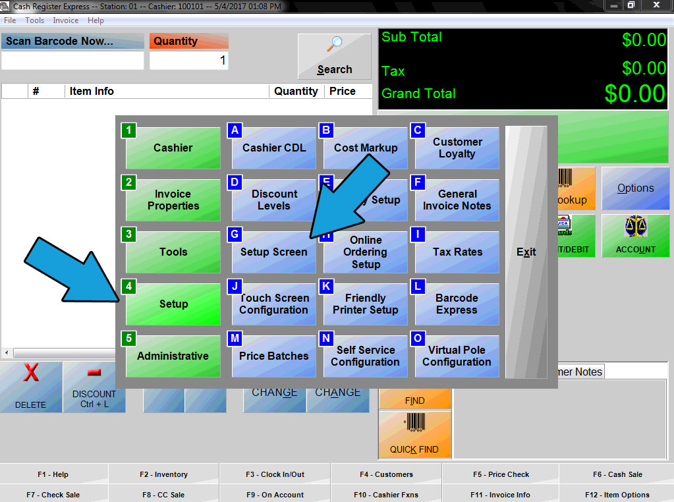The width and height of the screenshot is (674, 502).
Task: Click the orange Find button
Action: (x=414, y=399)
